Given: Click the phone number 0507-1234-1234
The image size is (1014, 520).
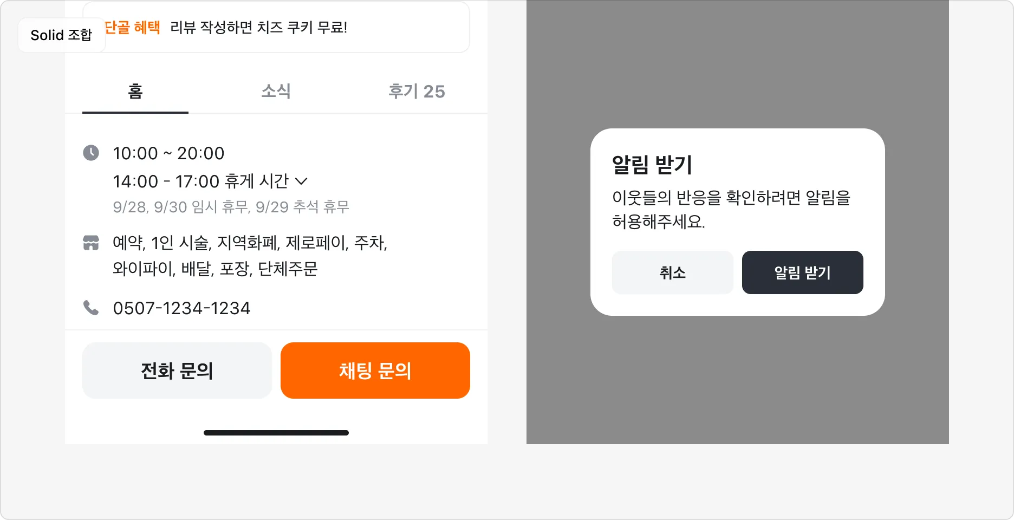Looking at the screenshot, I should (181, 308).
